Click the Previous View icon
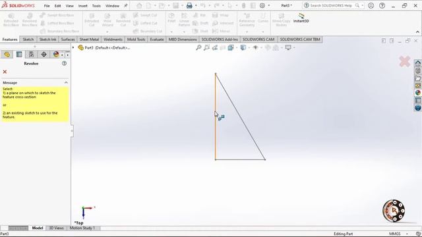The image size is (422, 237). pos(215,47)
